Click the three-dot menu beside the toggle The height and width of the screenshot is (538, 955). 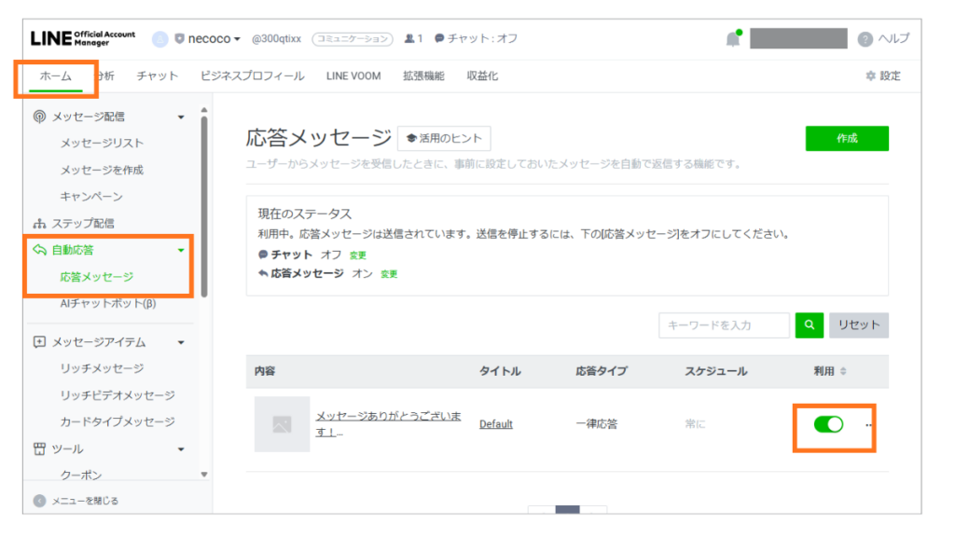click(869, 425)
